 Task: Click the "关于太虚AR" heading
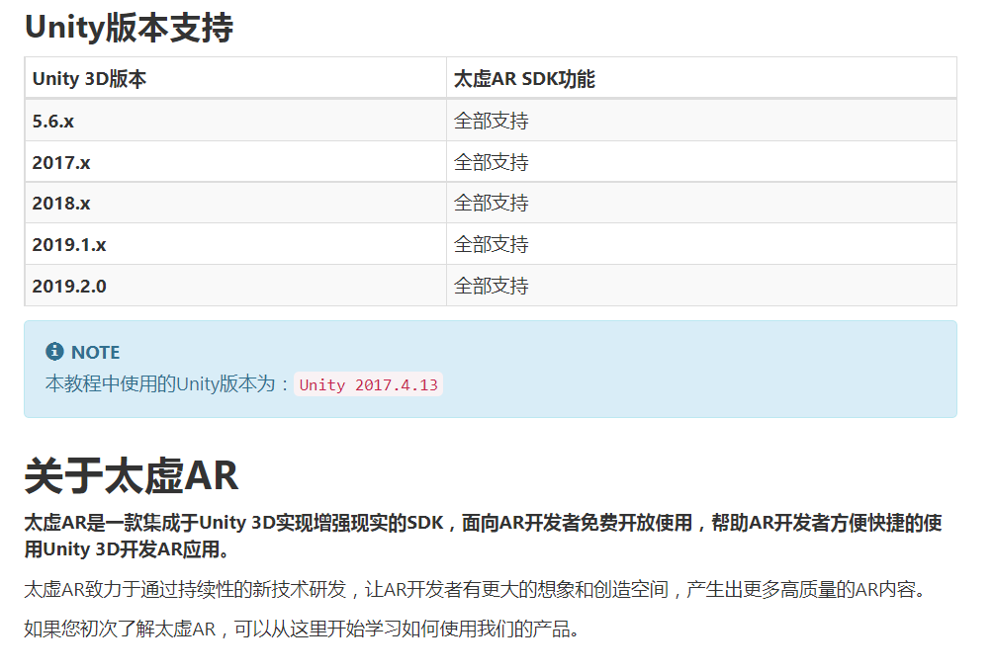132,476
